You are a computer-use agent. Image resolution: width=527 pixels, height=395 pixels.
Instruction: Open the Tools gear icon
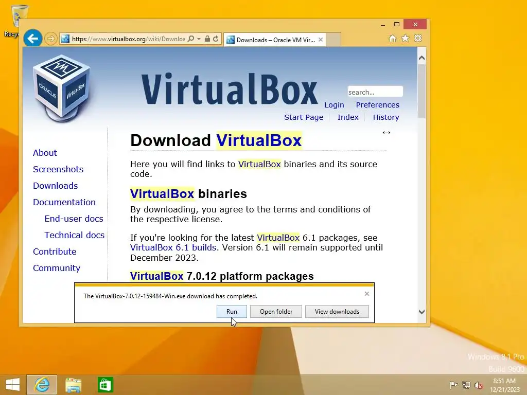[x=418, y=38]
